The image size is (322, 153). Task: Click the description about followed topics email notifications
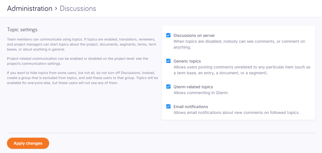[x=236, y=113]
